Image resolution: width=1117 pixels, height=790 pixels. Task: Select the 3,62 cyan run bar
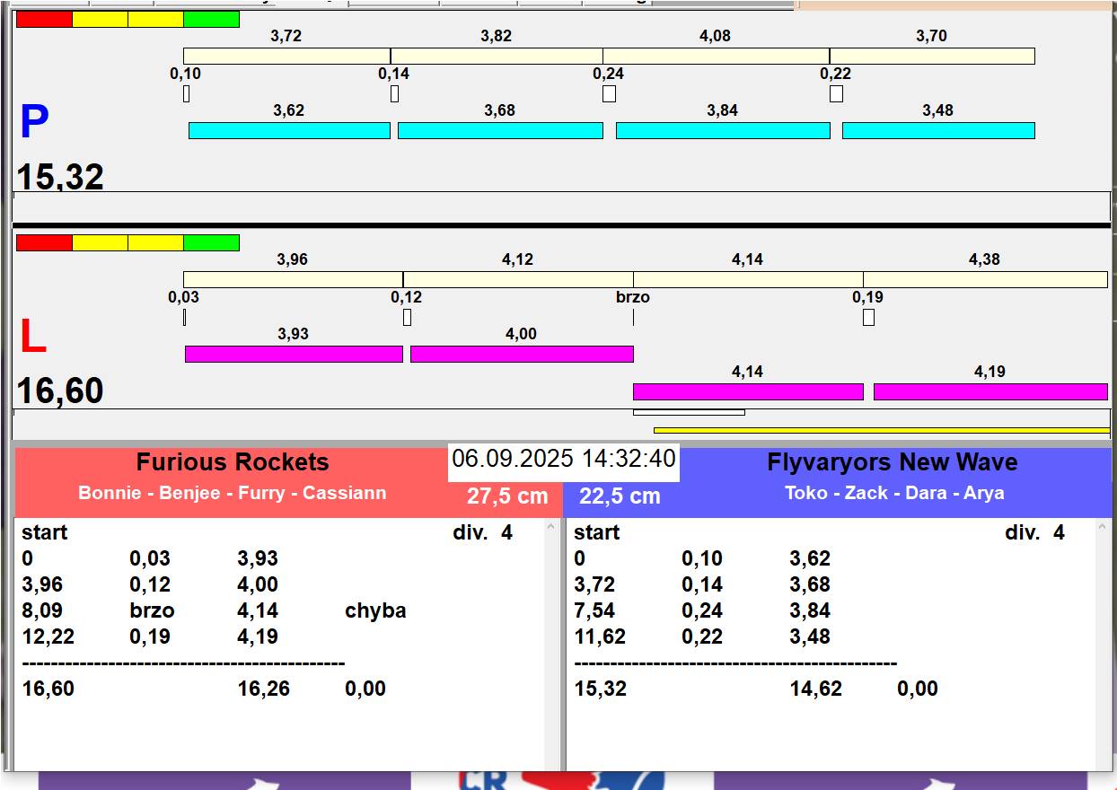click(x=289, y=131)
